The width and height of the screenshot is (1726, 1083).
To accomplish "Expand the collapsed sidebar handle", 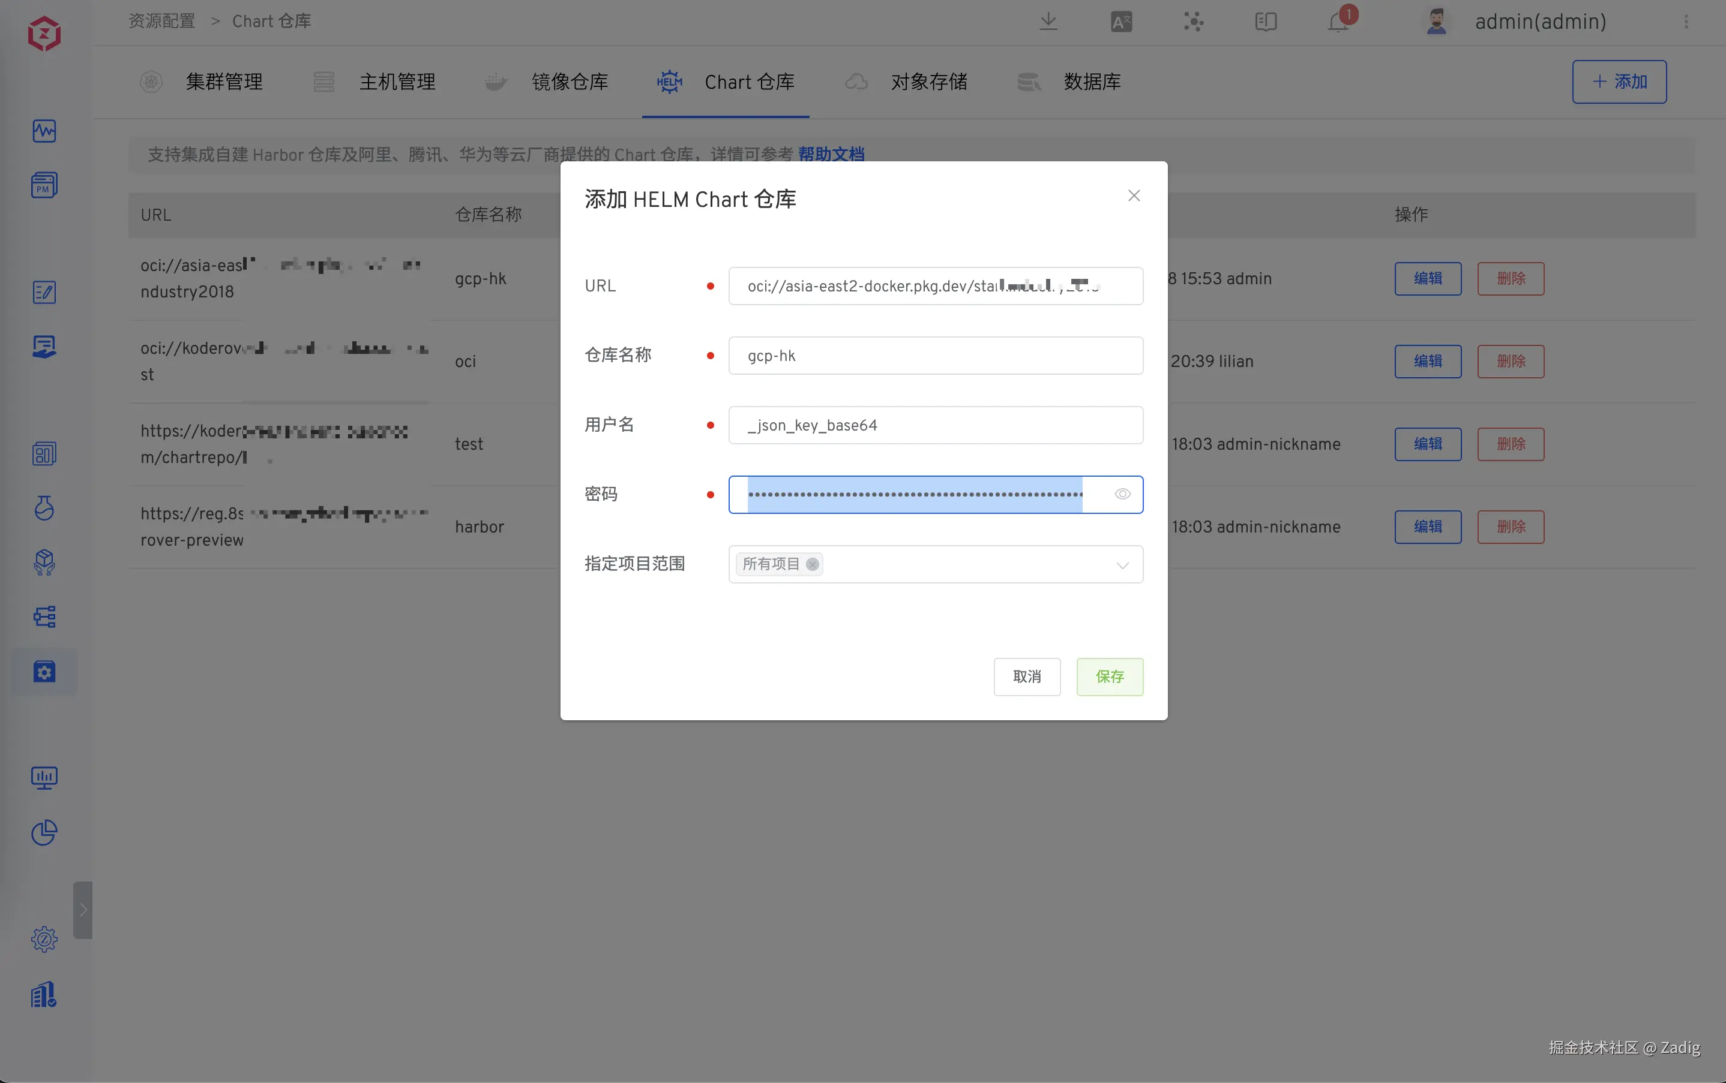I will (x=83, y=910).
